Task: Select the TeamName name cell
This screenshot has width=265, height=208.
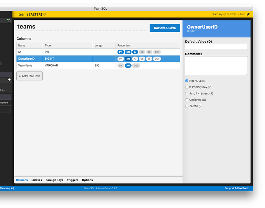Action: (30, 66)
